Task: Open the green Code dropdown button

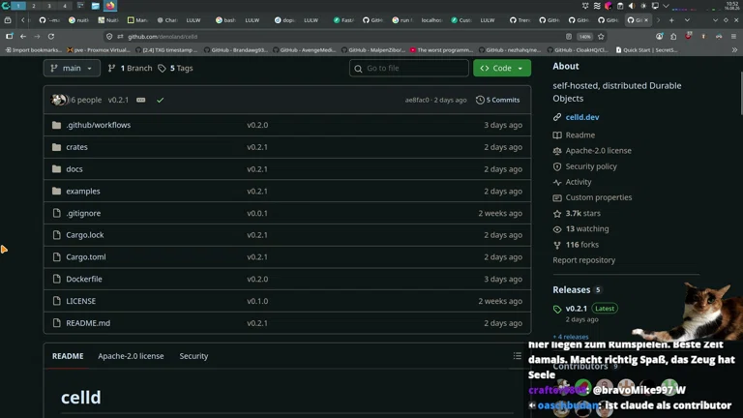Action: [502, 69]
